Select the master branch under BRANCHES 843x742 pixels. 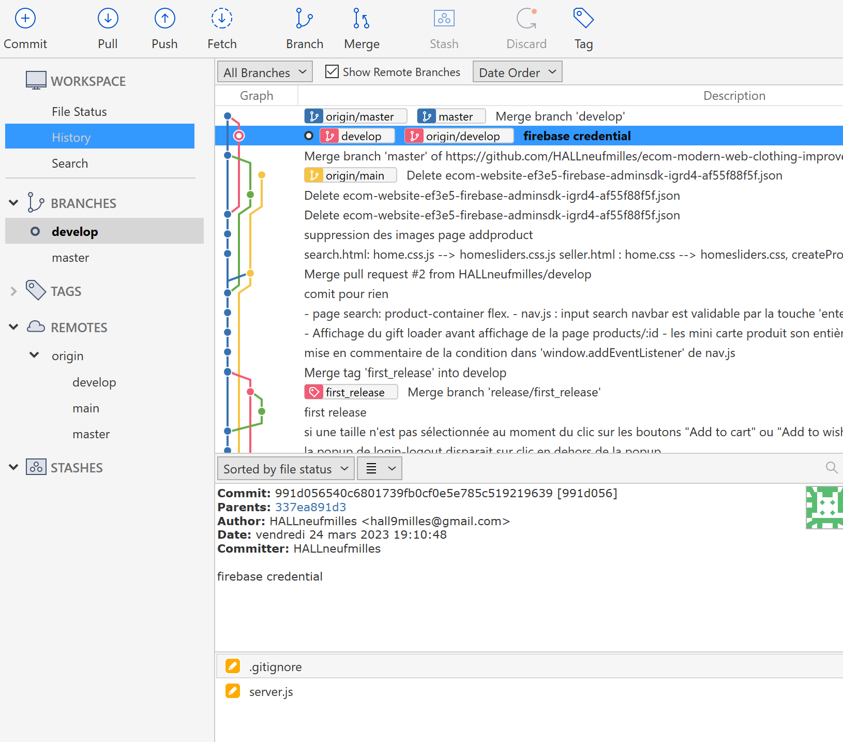click(x=70, y=257)
